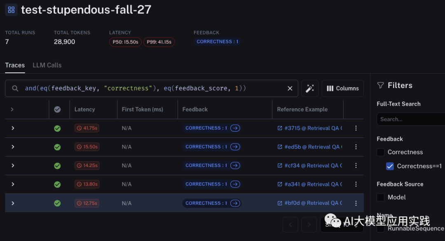Screen dimensions: 445x241
Task: Toggle the Model feedback source checkbox
Action: coord(381,197)
